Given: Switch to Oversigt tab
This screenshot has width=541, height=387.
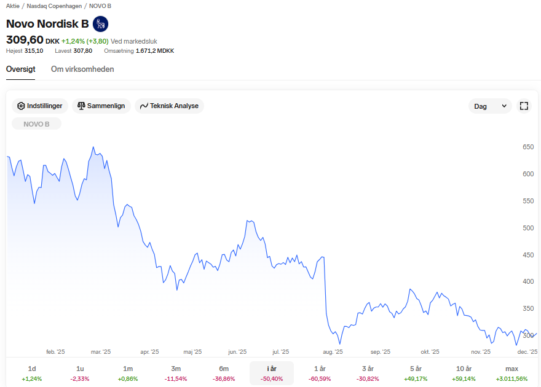Looking at the screenshot, I should tap(21, 69).
